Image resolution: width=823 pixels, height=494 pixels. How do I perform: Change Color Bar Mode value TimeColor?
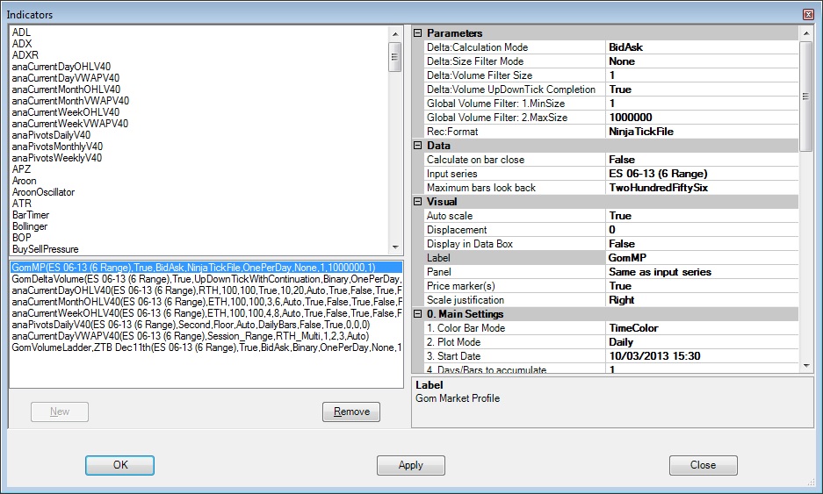tap(702, 328)
